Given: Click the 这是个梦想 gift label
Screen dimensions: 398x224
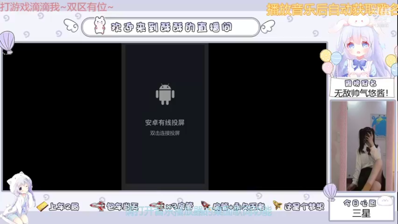Looking at the screenshot, I should point(304,206).
